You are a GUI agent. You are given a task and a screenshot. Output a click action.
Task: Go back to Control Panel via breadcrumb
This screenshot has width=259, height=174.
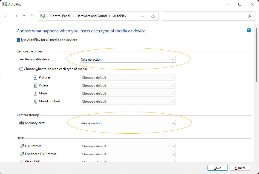click(x=60, y=16)
